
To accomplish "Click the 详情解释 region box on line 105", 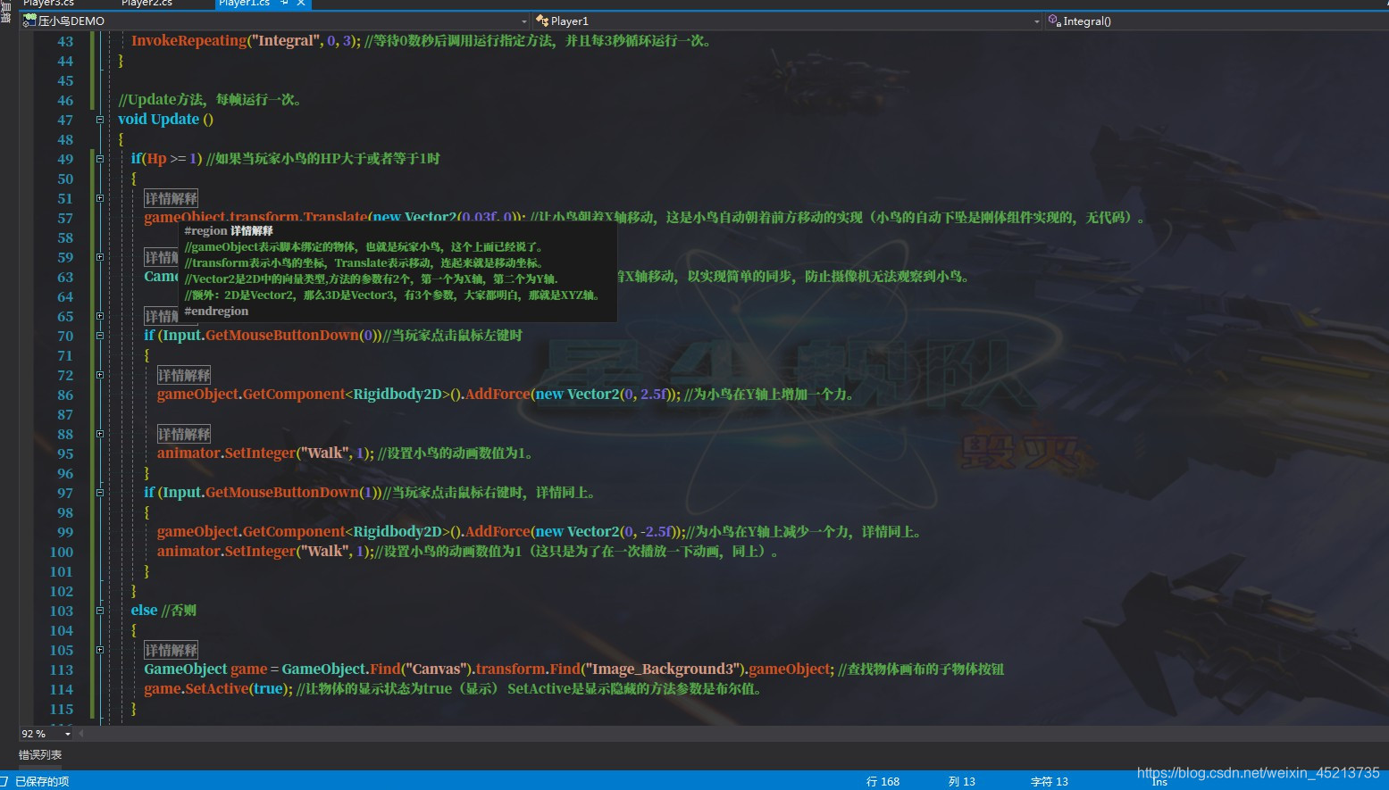I will pyautogui.click(x=171, y=650).
